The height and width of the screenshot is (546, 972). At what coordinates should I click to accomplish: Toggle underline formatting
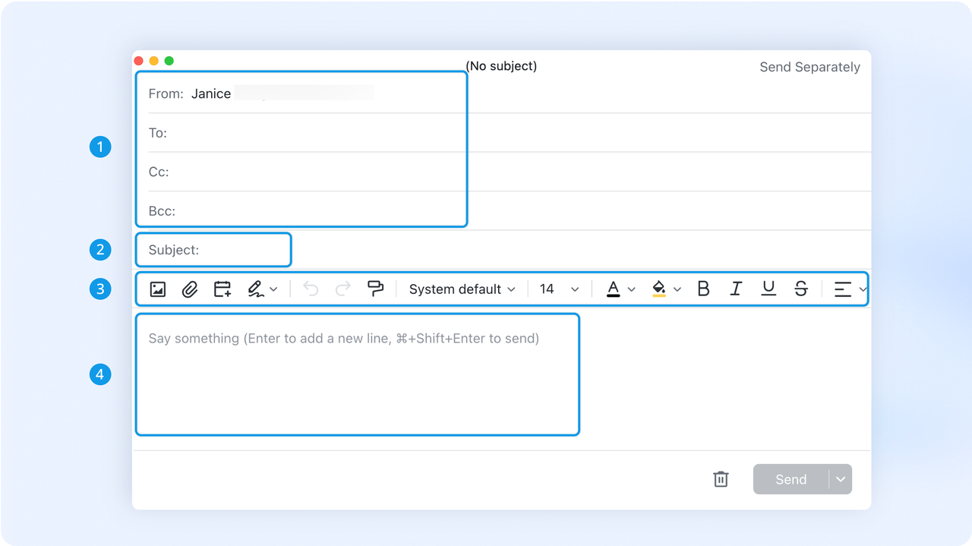(768, 289)
